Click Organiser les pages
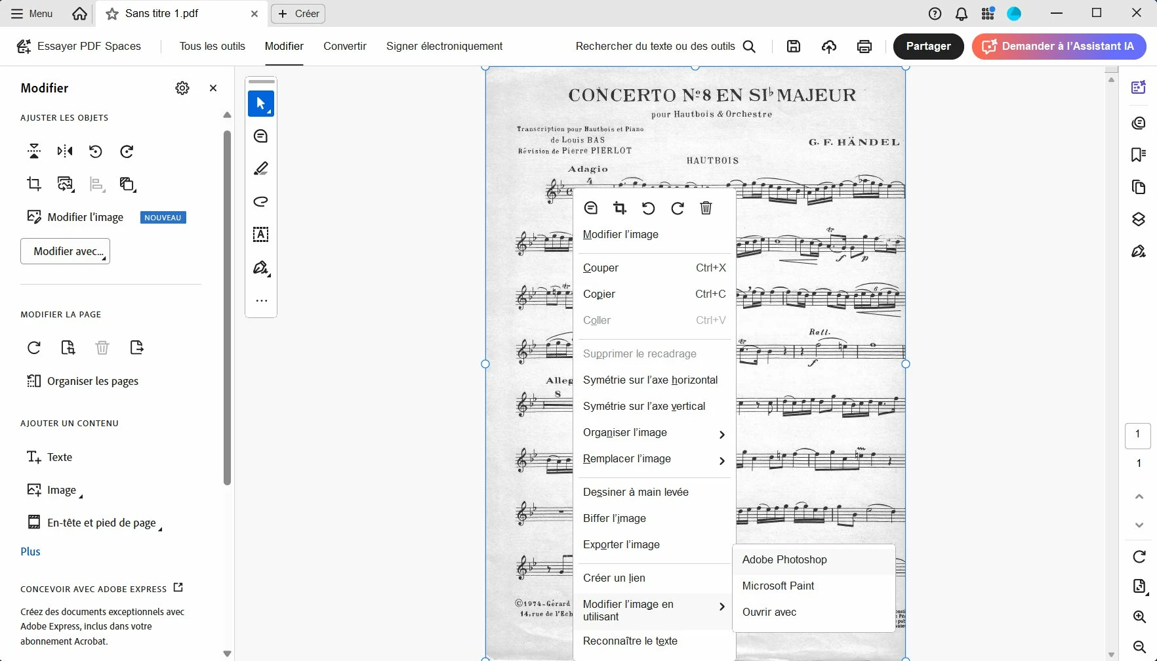 click(x=82, y=381)
